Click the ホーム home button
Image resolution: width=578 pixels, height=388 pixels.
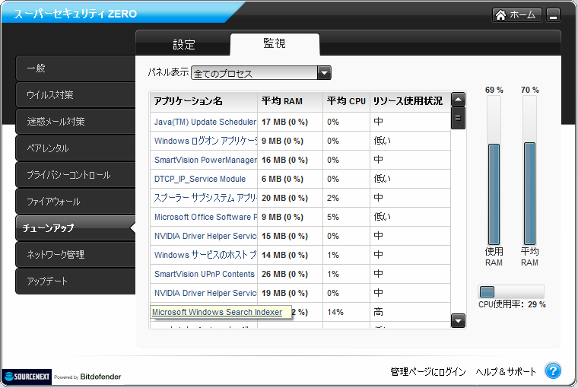[x=516, y=14]
